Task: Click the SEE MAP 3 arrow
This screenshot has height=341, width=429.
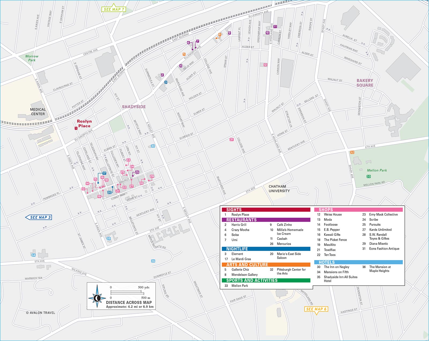Action: pyautogui.click(x=38, y=217)
